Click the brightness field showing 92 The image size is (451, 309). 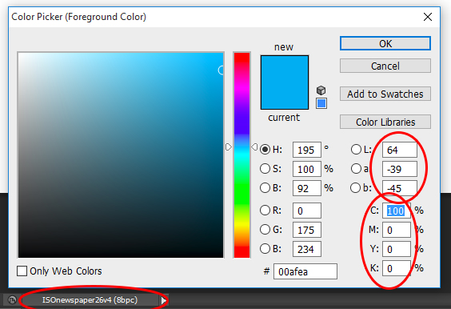pyautogui.click(x=306, y=188)
